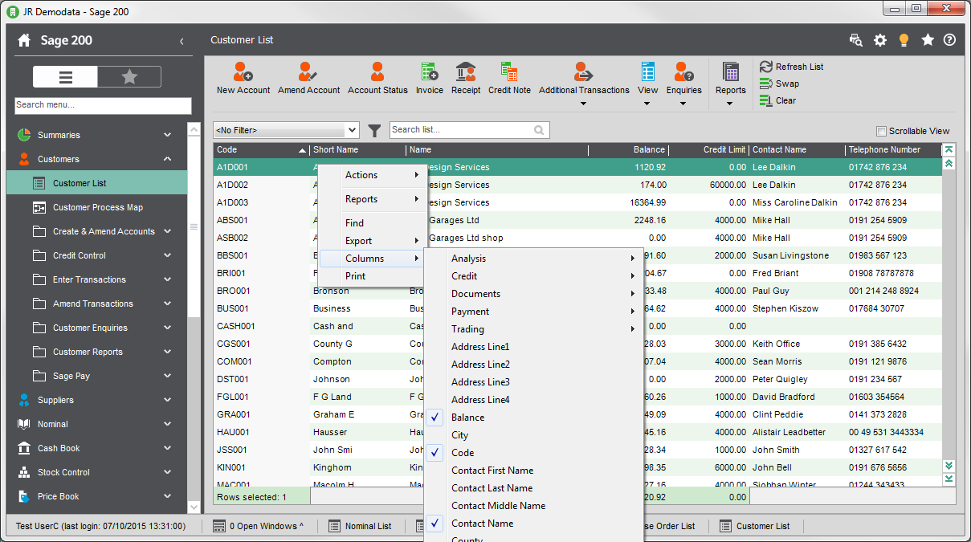Image resolution: width=971 pixels, height=542 pixels.
Task: Enable the City column
Action: pyautogui.click(x=533, y=435)
